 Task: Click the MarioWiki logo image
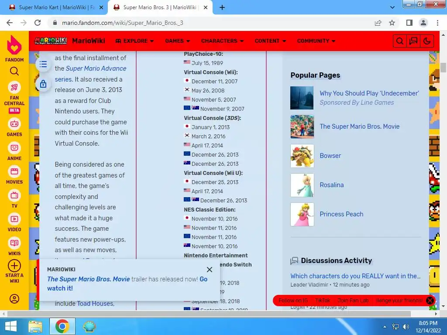[x=51, y=41]
